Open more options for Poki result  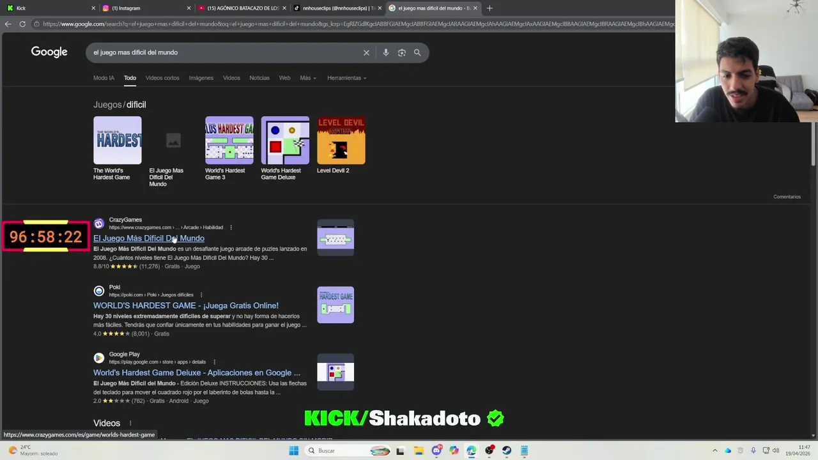tap(201, 295)
